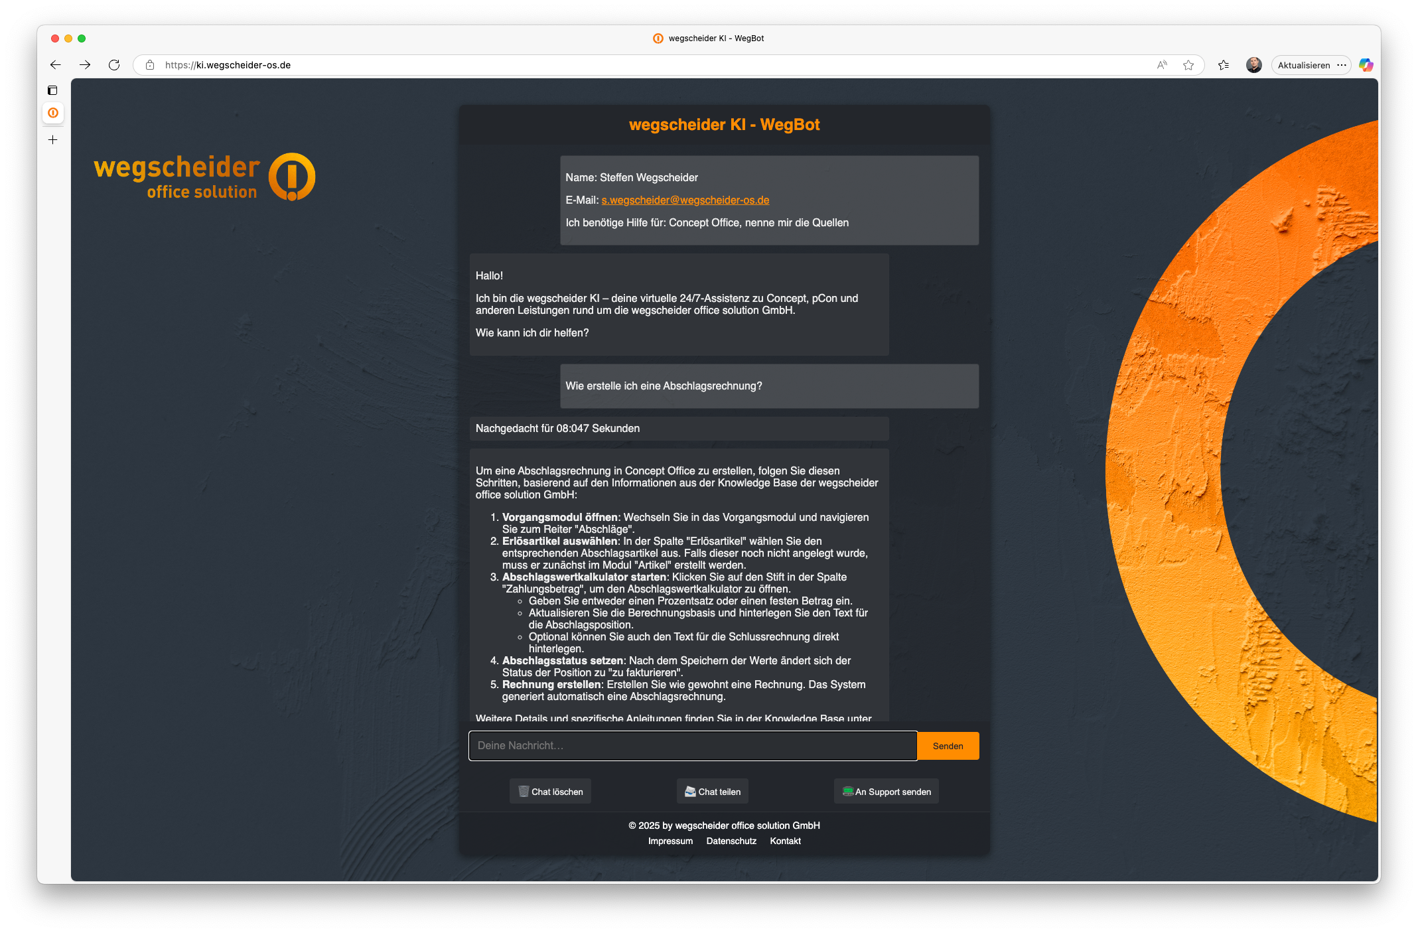Launch the Copilot icon in toolbar
The height and width of the screenshot is (933, 1418).
[x=1366, y=65]
